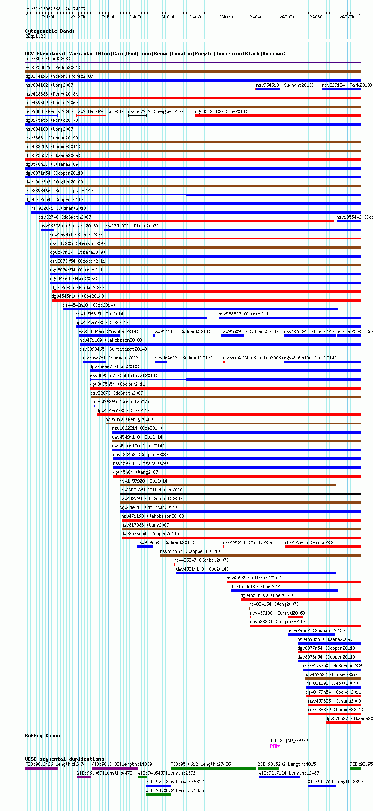
Task: Click the dgv45n64 (Wang2007) label
Action: pos(137,472)
